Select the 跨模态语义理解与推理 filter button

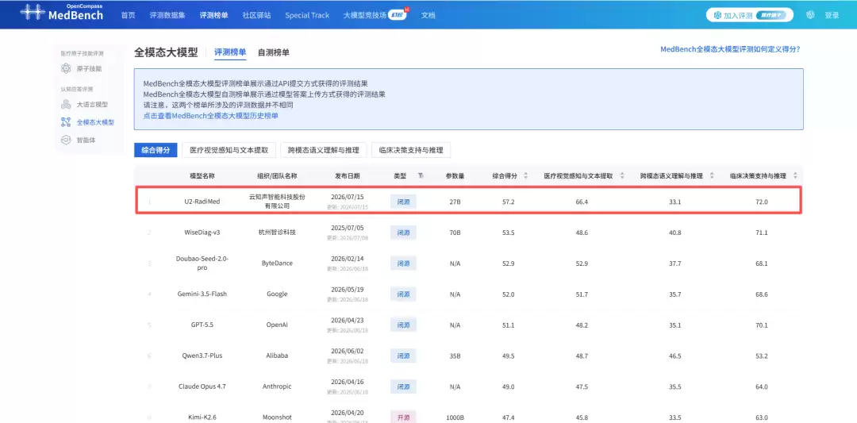[x=324, y=150]
